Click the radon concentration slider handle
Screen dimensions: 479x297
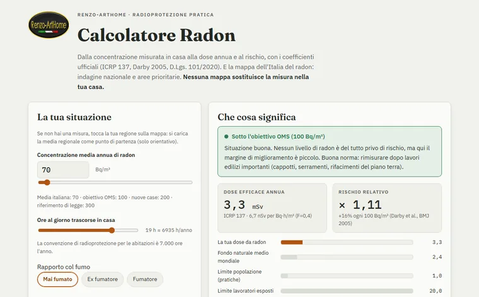pos(47,182)
